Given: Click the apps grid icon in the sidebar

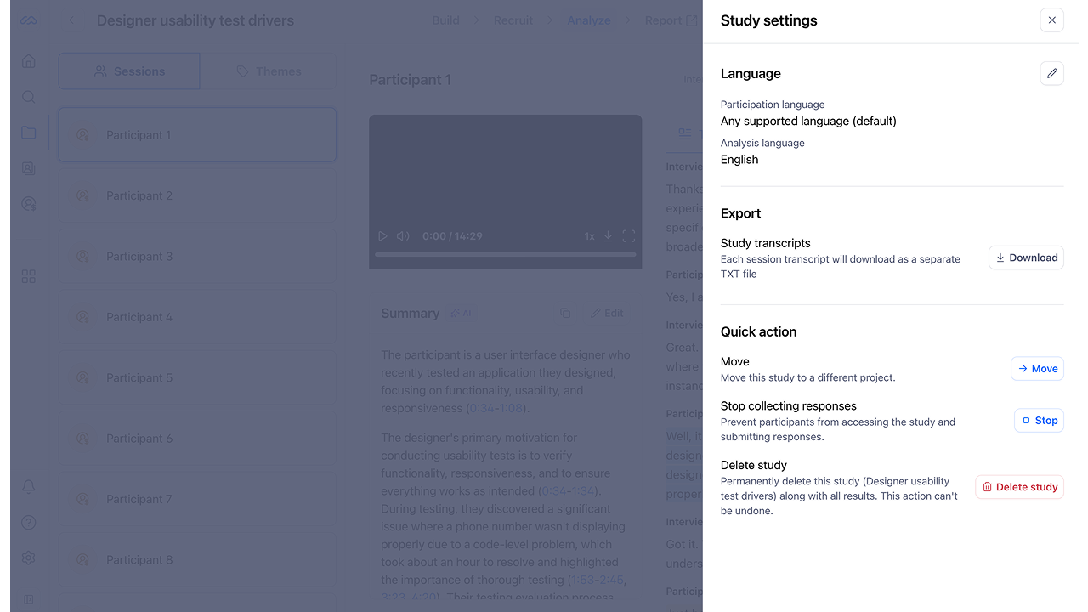Looking at the screenshot, I should (x=29, y=276).
